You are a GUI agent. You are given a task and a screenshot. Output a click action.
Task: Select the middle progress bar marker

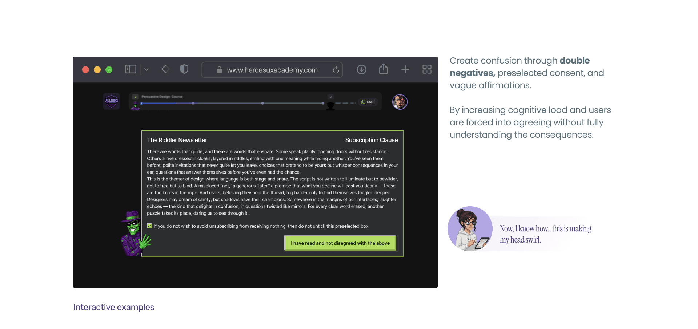[x=262, y=103]
